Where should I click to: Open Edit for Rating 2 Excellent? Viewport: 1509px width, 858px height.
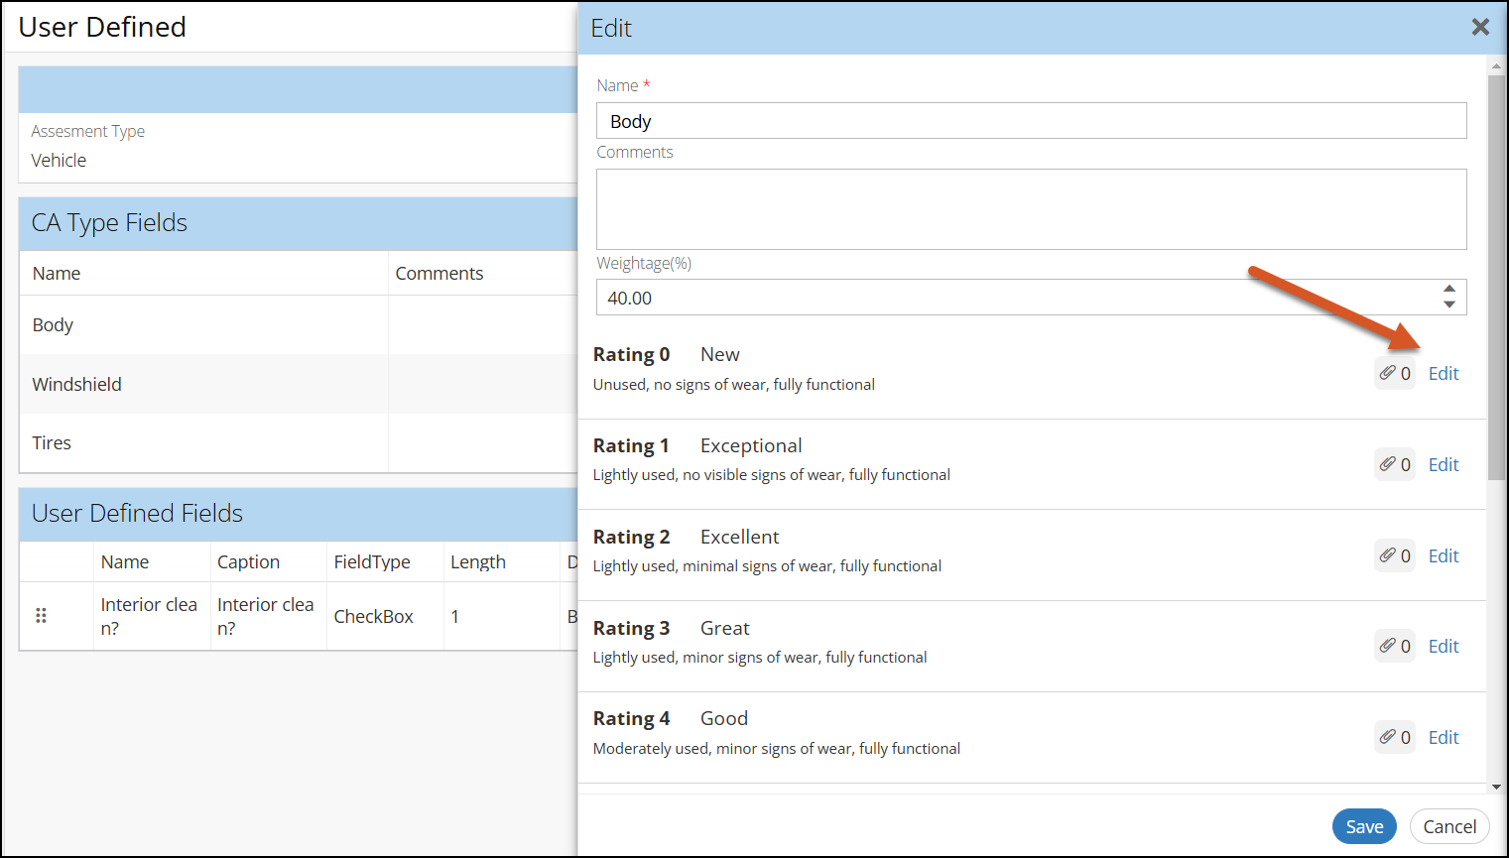click(x=1443, y=555)
